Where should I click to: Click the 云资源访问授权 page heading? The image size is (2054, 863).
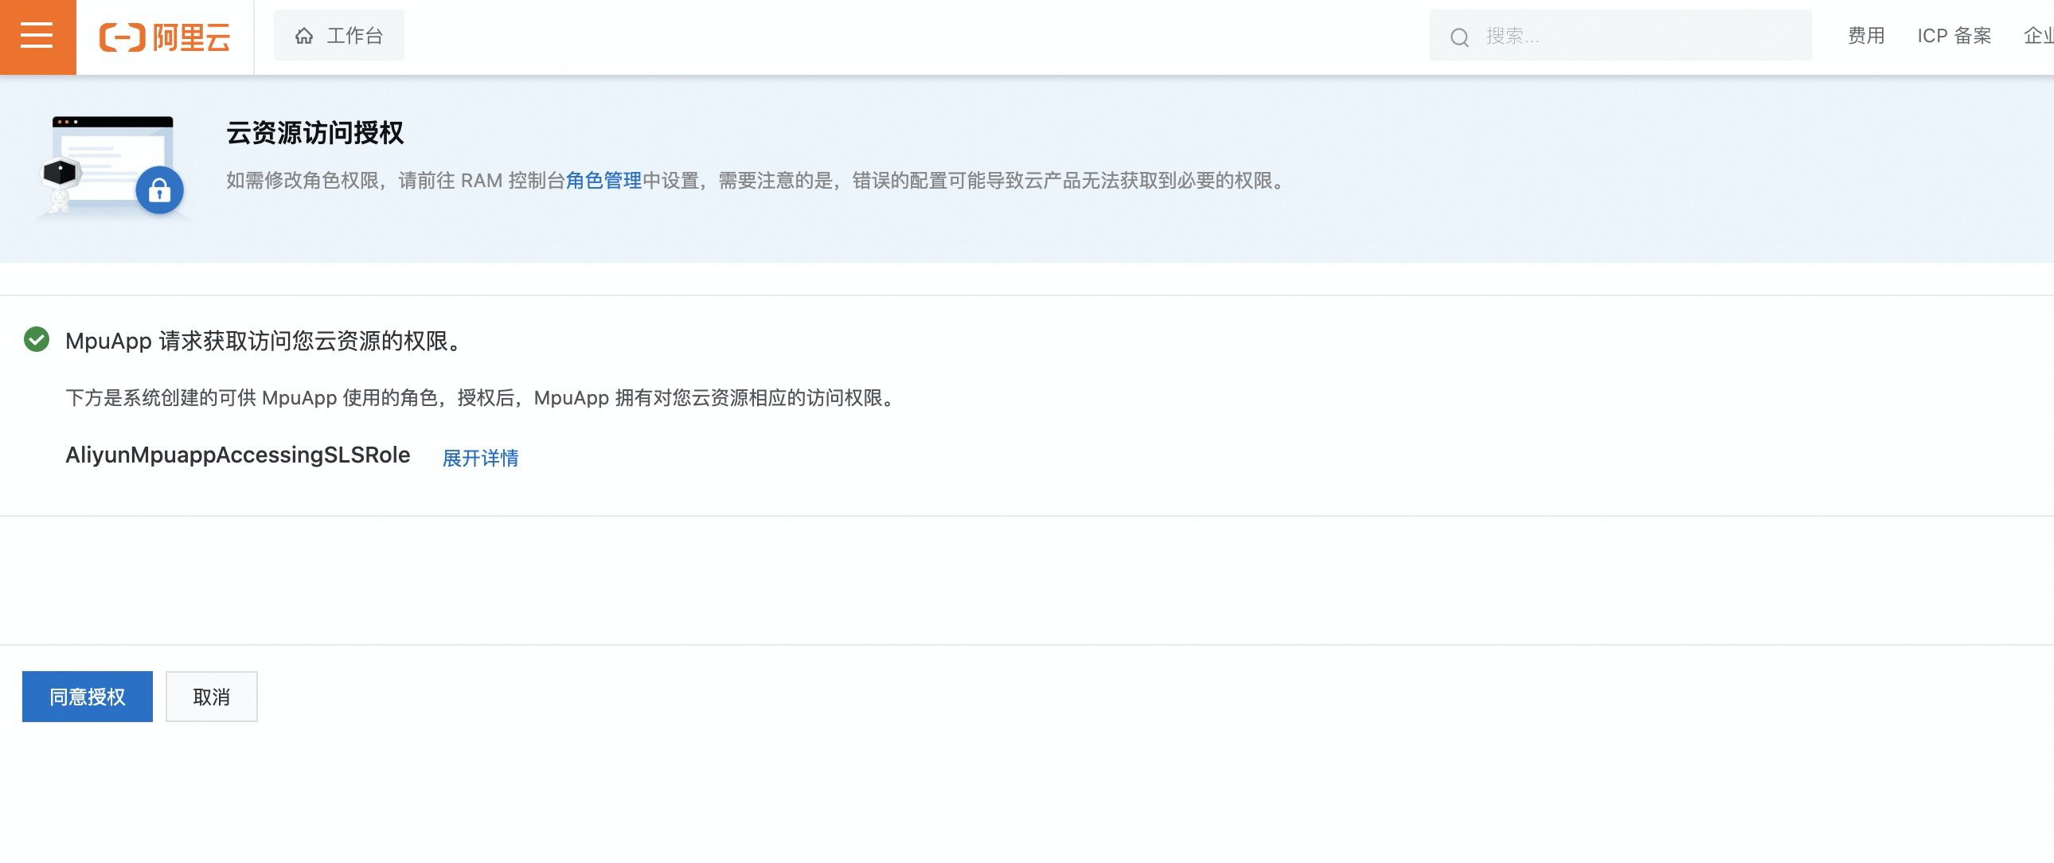[x=315, y=132]
